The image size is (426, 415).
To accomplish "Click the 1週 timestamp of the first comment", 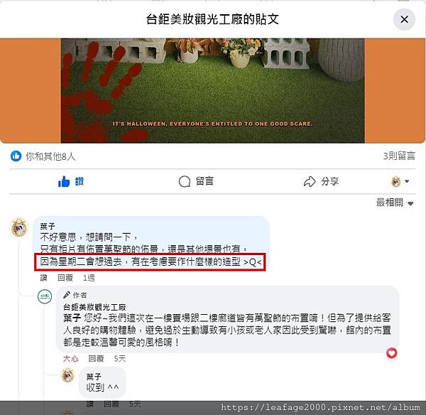I will [89, 278].
